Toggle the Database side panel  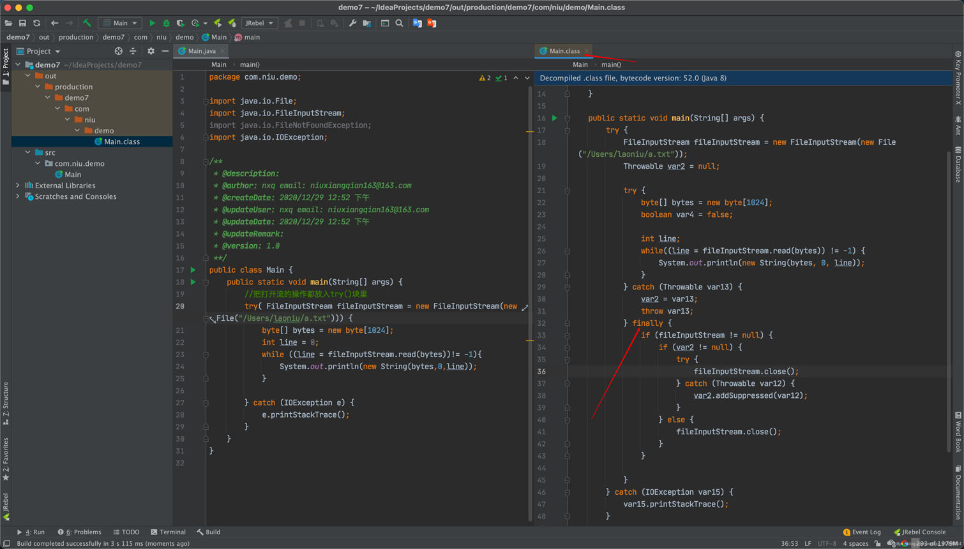click(958, 165)
